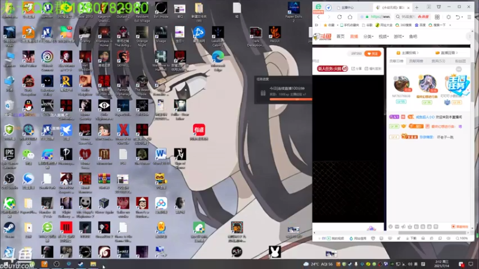Launch the SKYHILL game shortcut

click(123, 59)
